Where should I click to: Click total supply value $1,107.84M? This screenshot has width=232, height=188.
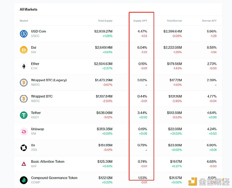[104, 96]
